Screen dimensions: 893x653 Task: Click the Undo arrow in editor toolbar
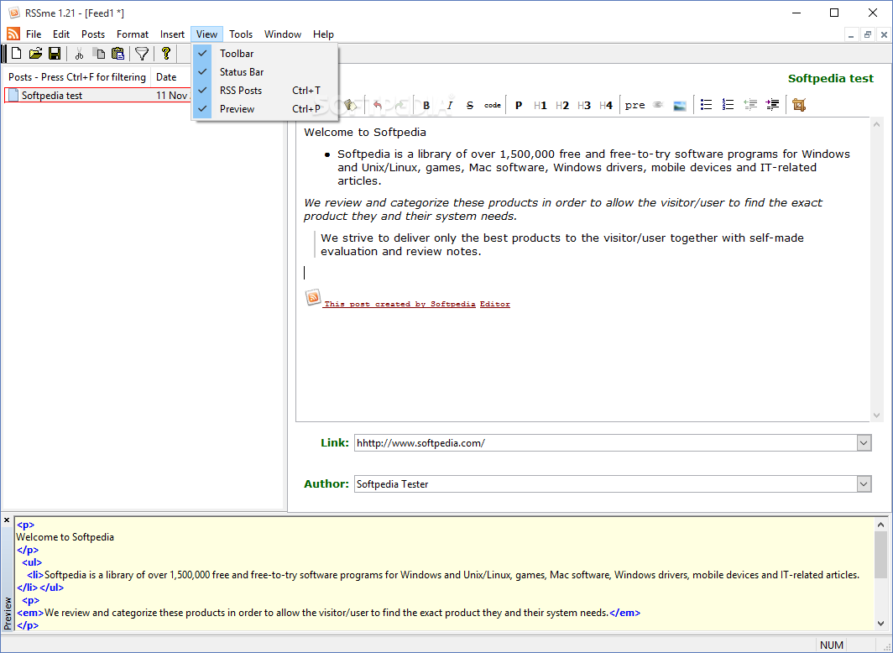click(377, 105)
